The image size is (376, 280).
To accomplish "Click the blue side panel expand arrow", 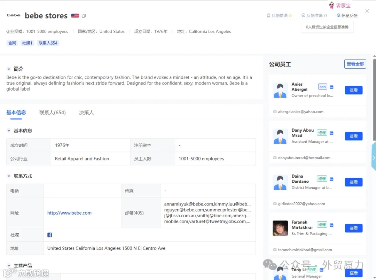I will [374, 158].
